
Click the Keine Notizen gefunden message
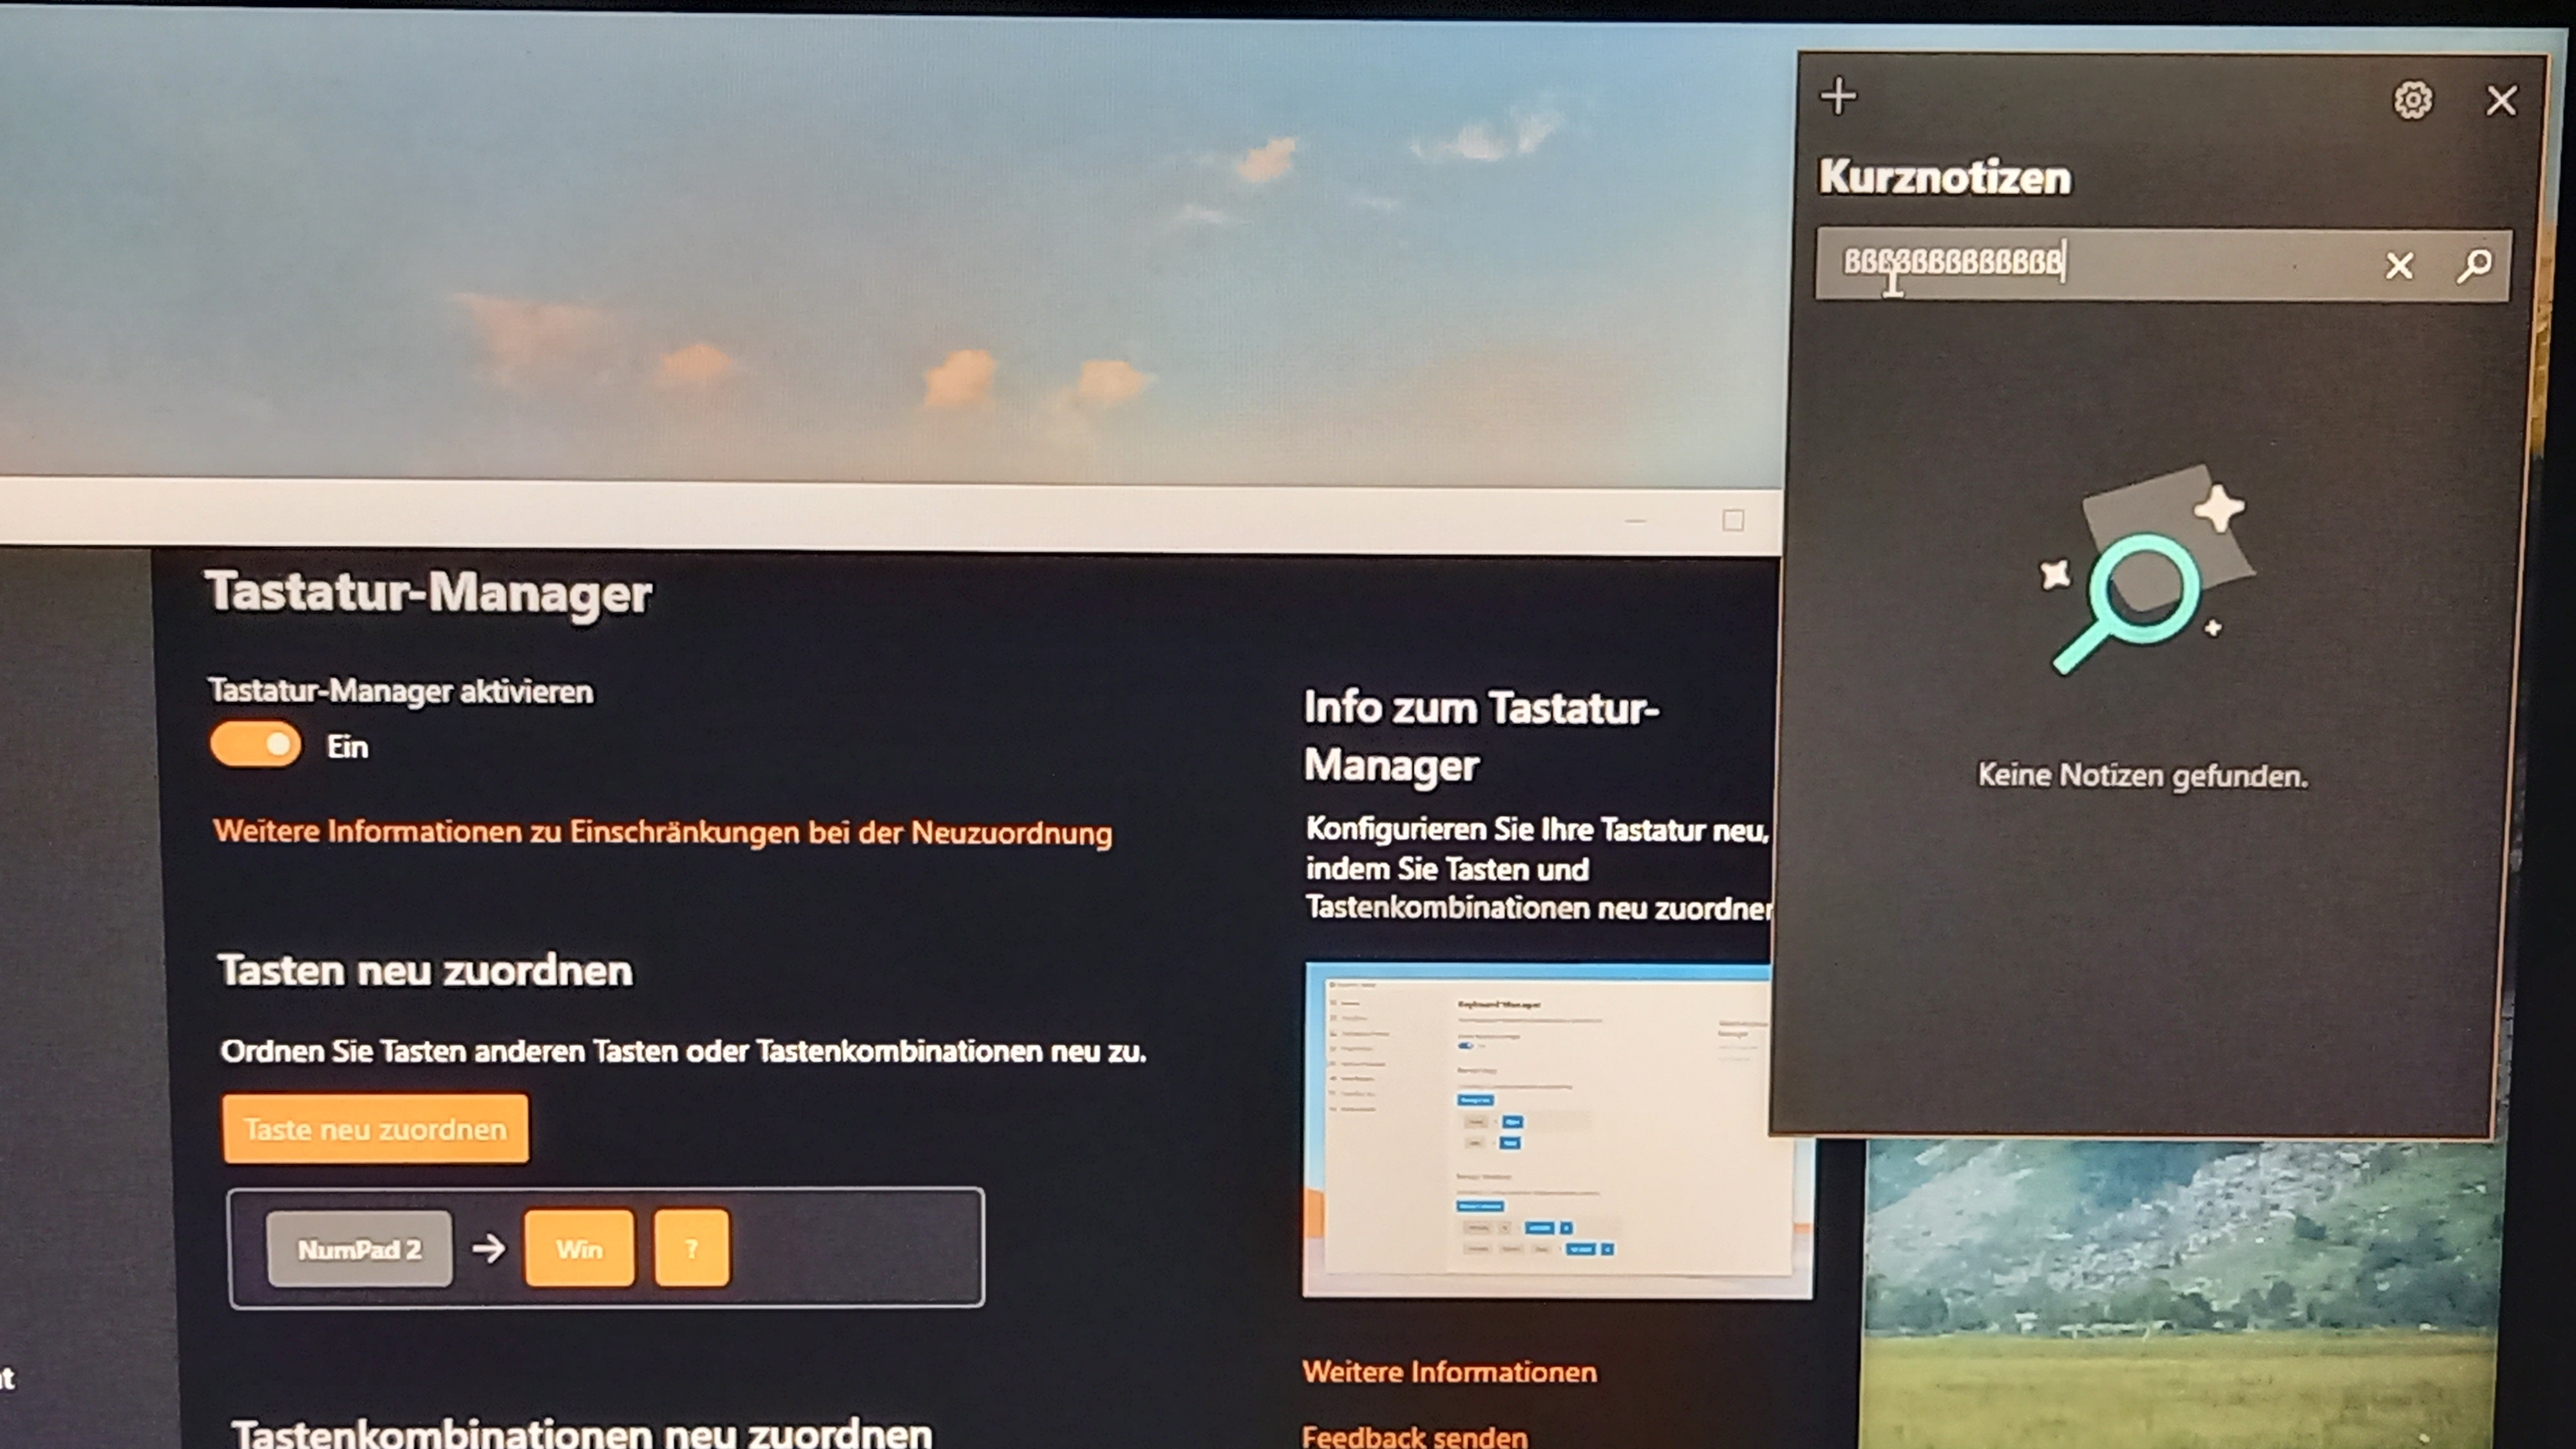coord(2142,776)
